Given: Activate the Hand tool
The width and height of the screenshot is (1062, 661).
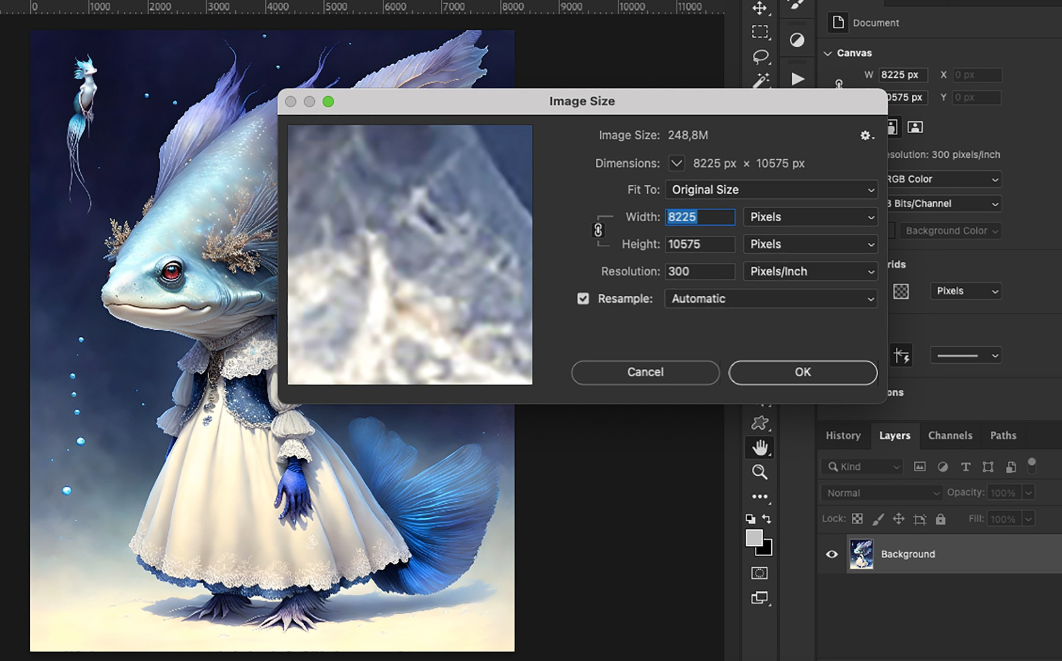Looking at the screenshot, I should 760,447.
